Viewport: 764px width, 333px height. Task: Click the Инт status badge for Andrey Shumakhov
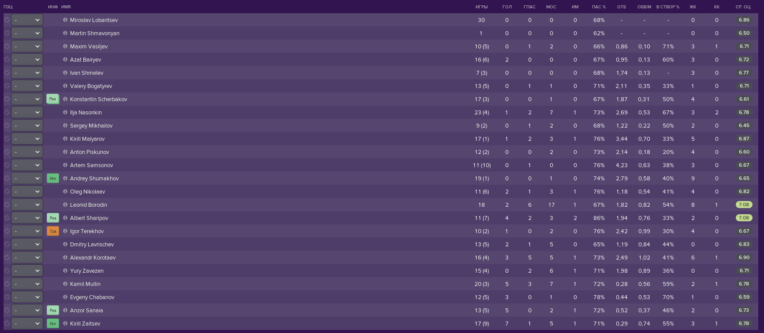click(53, 178)
